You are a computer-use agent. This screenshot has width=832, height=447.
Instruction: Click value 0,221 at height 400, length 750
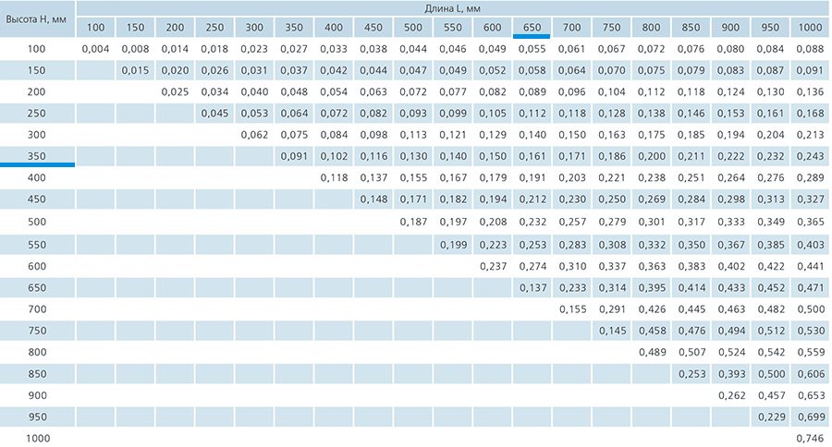click(612, 177)
